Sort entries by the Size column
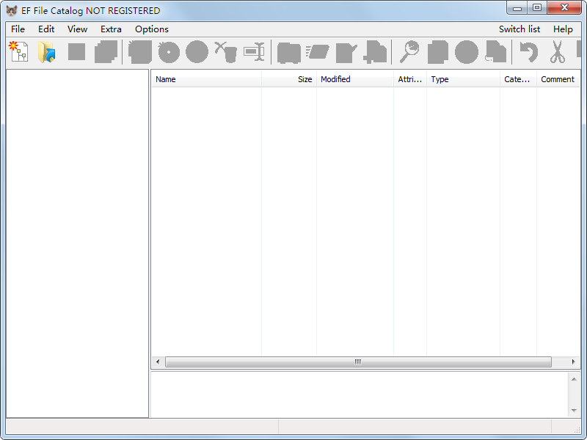Screen dimensions: 587x440 [x=305, y=79]
